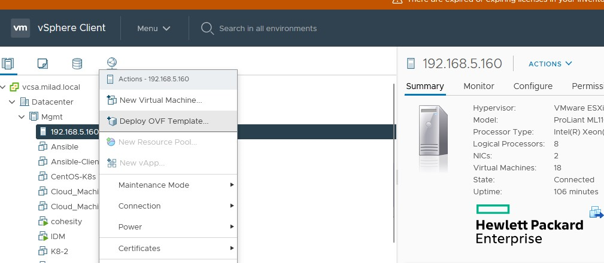Select the vcsa.milad.local node label

pos(51,87)
